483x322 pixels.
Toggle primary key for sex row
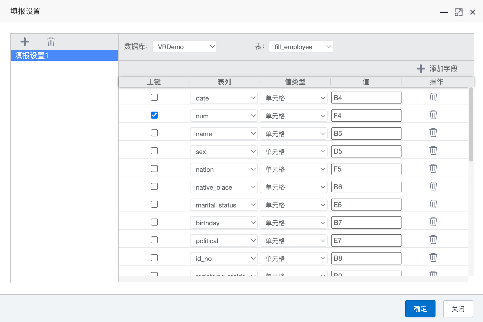(x=154, y=151)
